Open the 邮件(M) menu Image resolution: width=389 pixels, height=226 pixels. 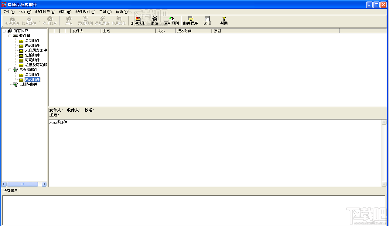point(65,12)
